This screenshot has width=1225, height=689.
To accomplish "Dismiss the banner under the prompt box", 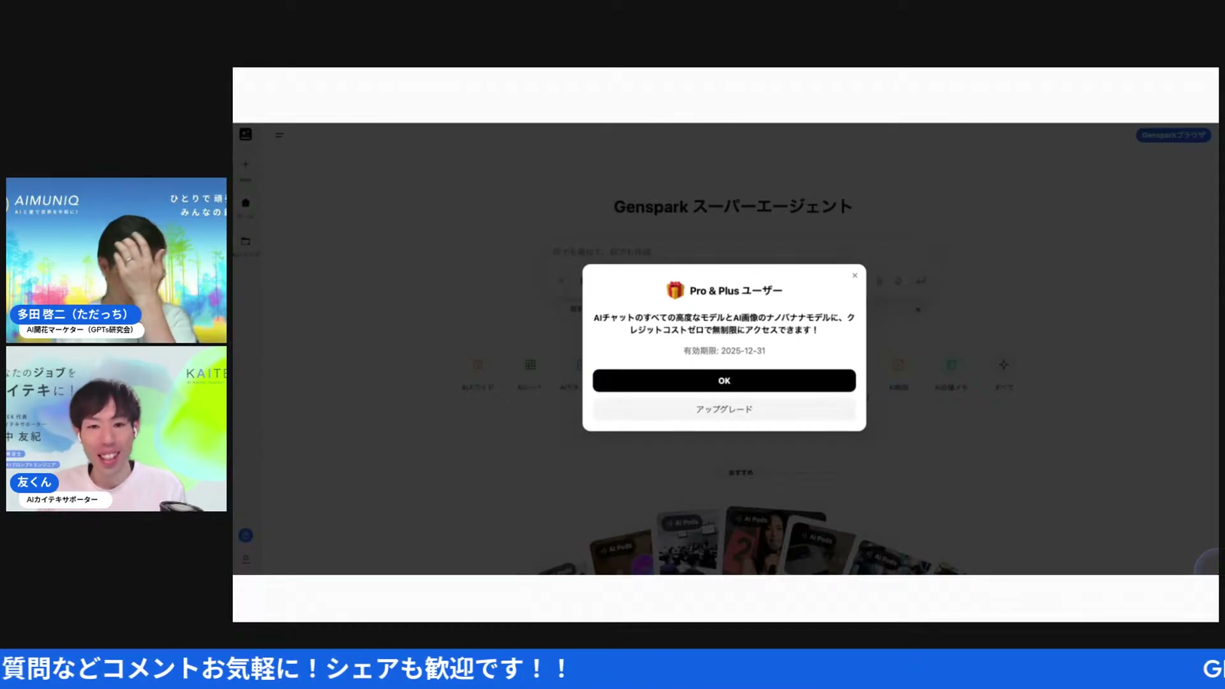I will click(917, 309).
